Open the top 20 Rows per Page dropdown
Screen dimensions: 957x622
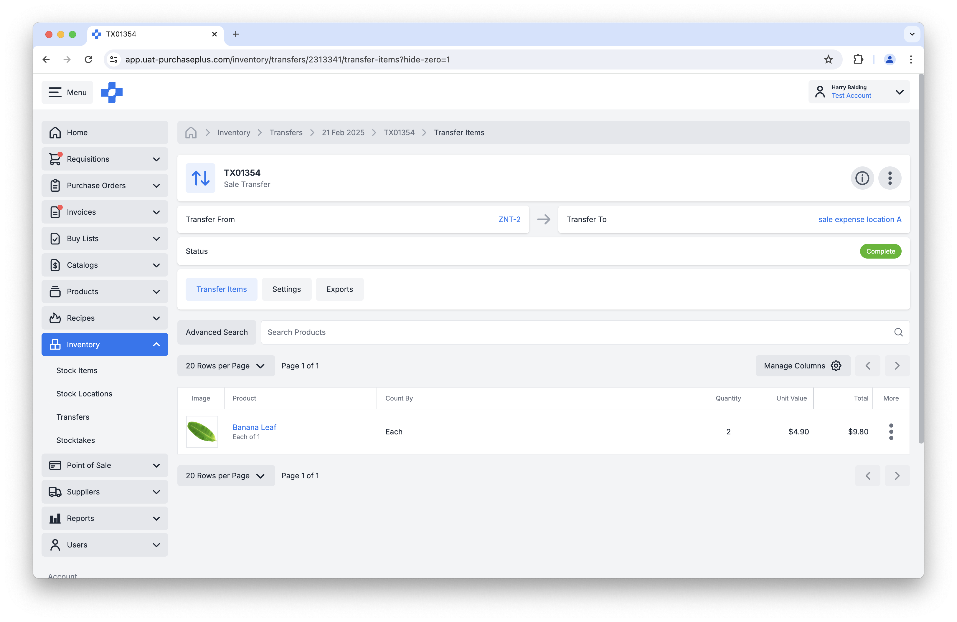pos(226,366)
